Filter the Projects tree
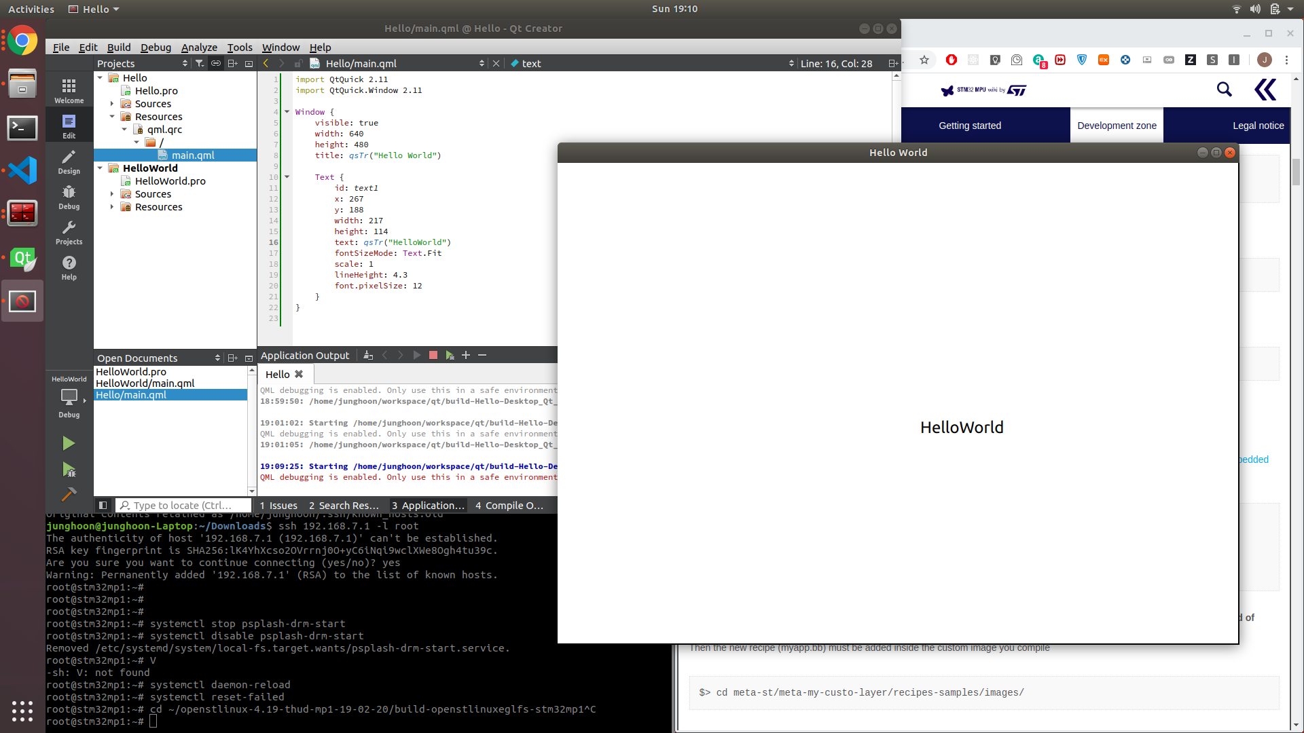 (200, 63)
